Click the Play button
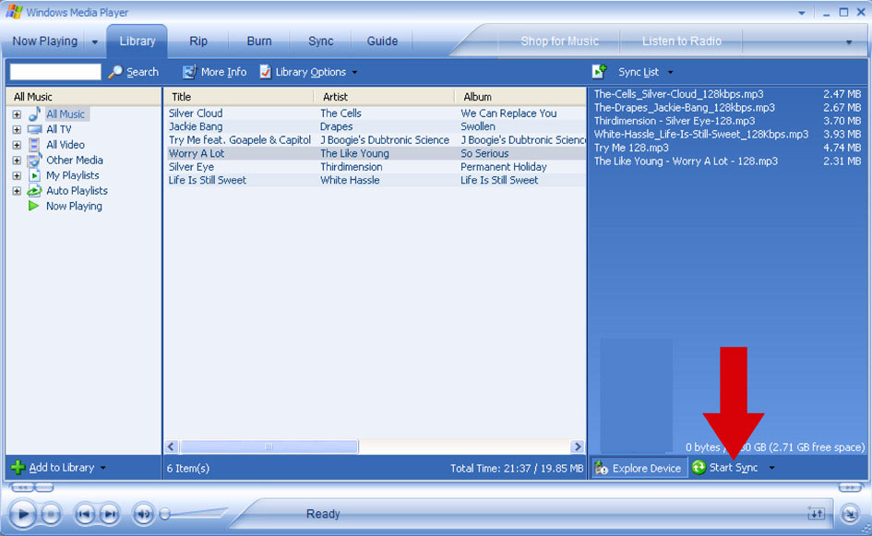Viewport: 872px width, 536px height. pyautogui.click(x=23, y=514)
